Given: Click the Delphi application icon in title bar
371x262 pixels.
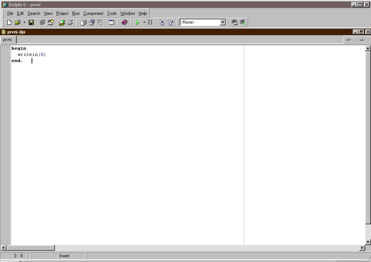Looking at the screenshot, I should coord(5,4).
